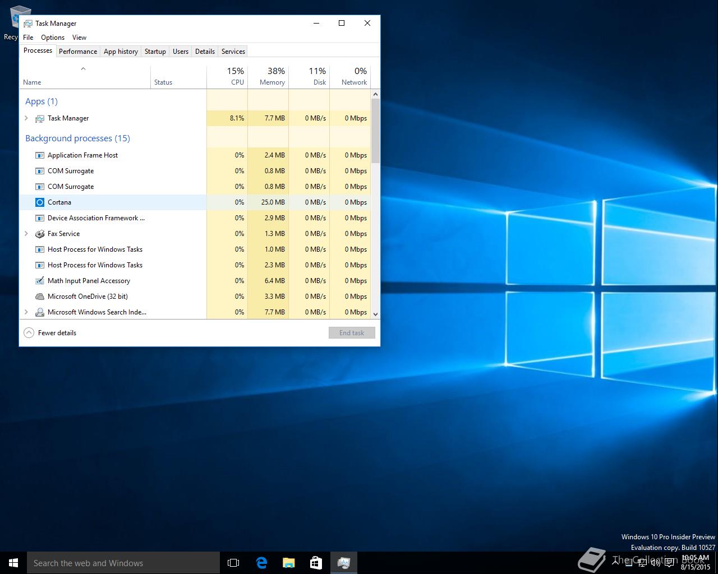This screenshot has height=574, width=718.
Task: Click the taskbar clock showing 10:05 AM
Action: pyautogui.click(x=695, y=563)
